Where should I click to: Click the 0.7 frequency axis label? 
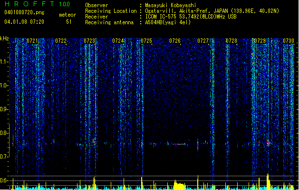4,157
